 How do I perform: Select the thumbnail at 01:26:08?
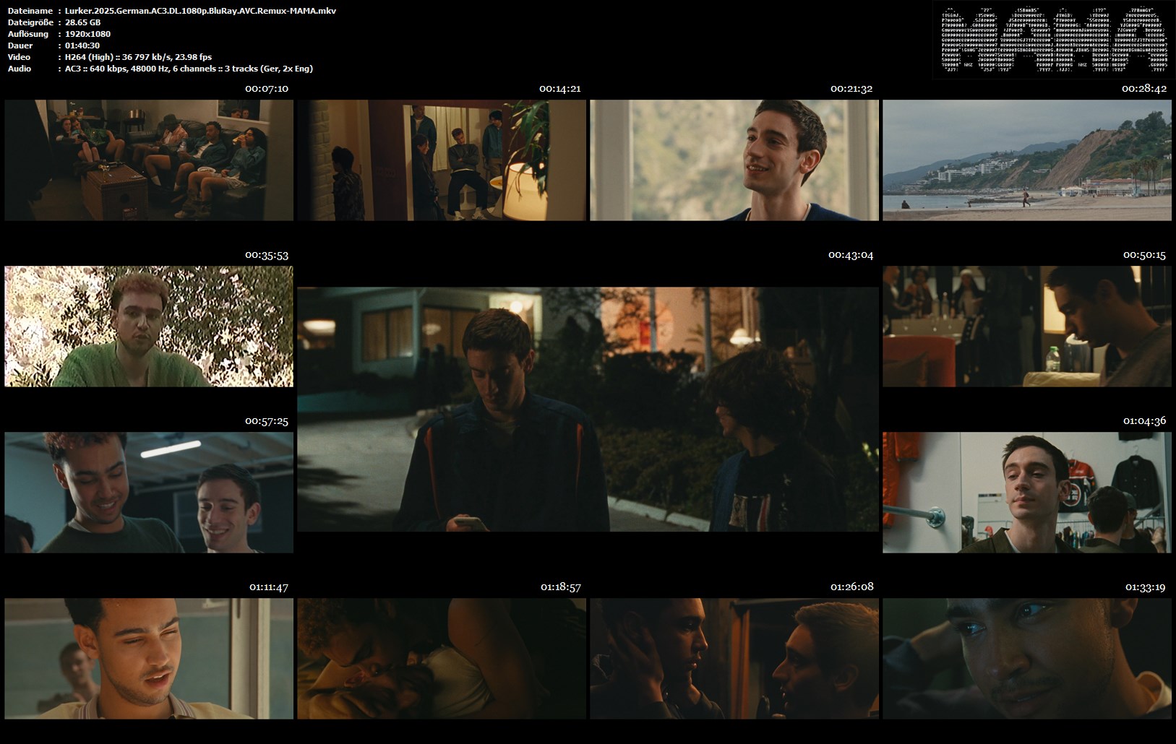point(734,659)
